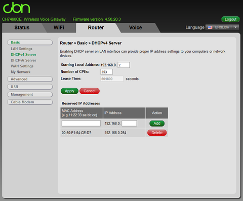Collapse the Basic sidebar section

point(30,43)
